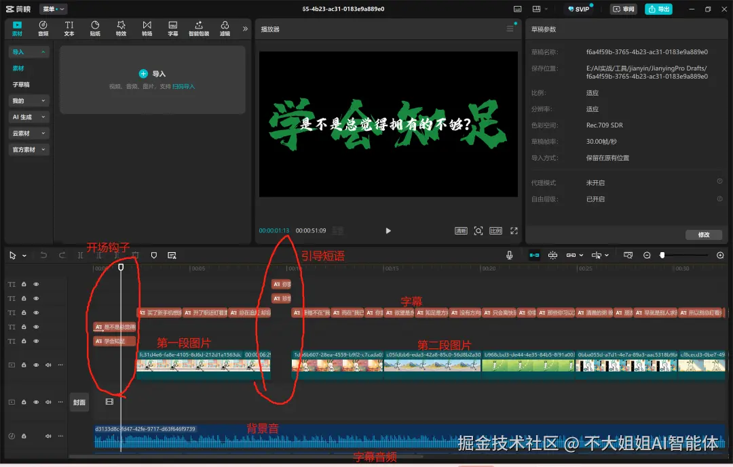Open the 音频 audio tab
The width and height of the screenshot is (733, 467).
[x=43, y=28]
